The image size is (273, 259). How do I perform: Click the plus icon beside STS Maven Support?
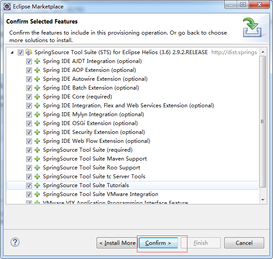(x=37, y=159)
